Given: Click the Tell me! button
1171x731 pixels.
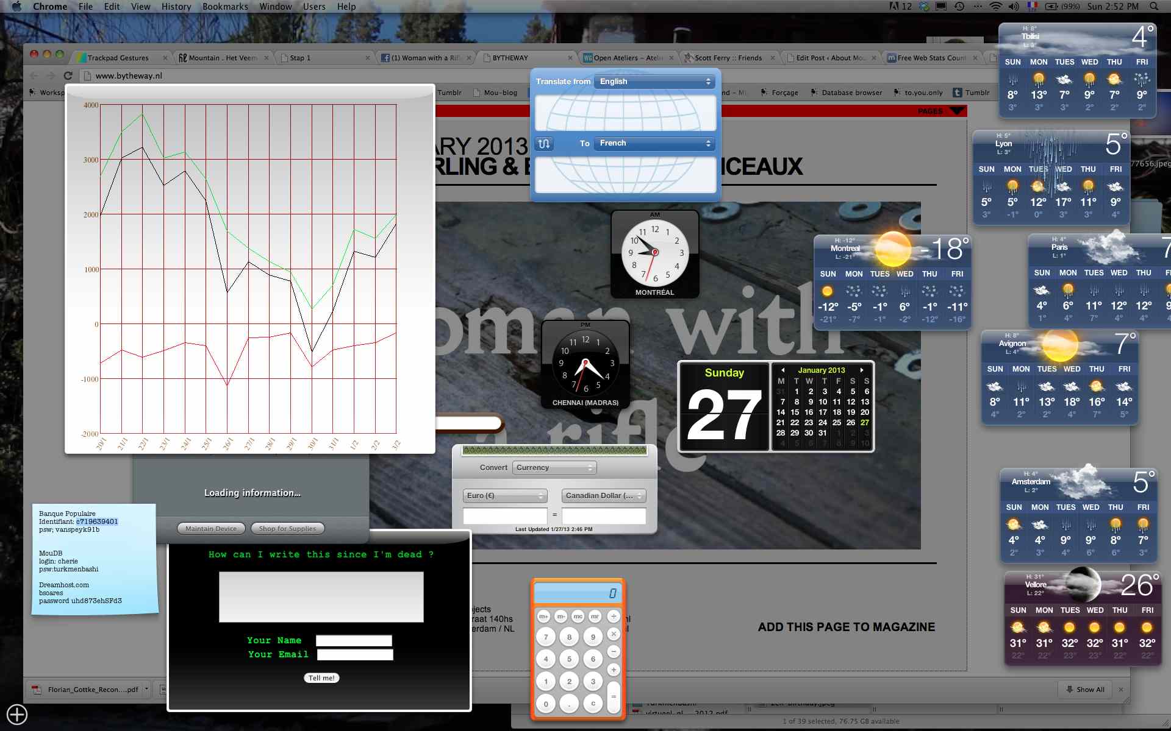Looking at the screenshot, I should 321,678.
